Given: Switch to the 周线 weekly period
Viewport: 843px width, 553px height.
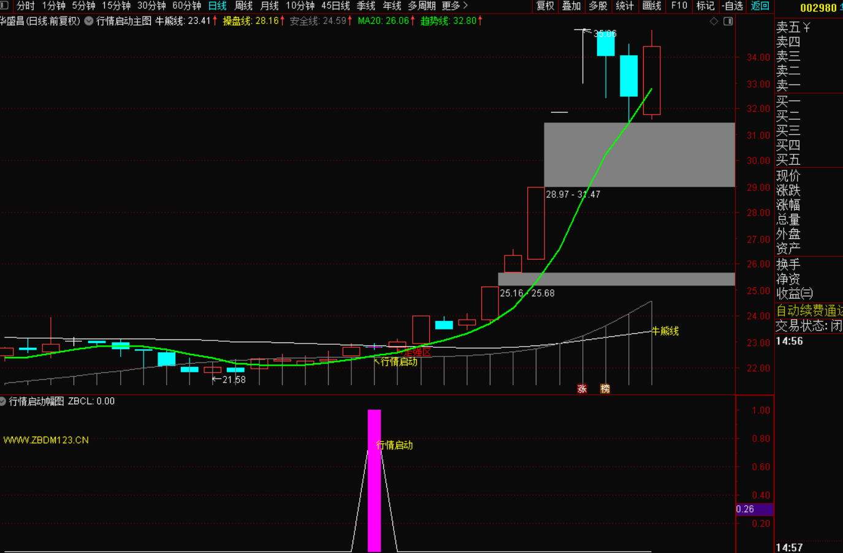Looking at the screenshot, I should (x=243, y=6).
